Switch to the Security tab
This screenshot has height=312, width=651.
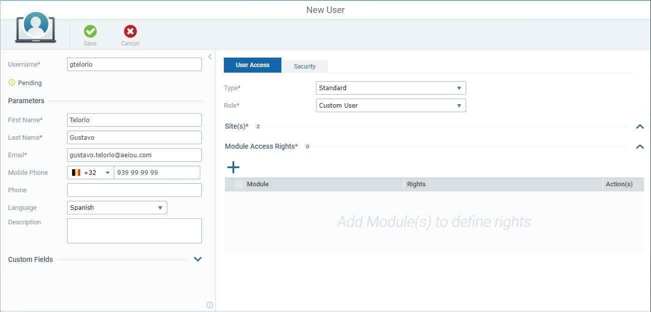(304, 66)
